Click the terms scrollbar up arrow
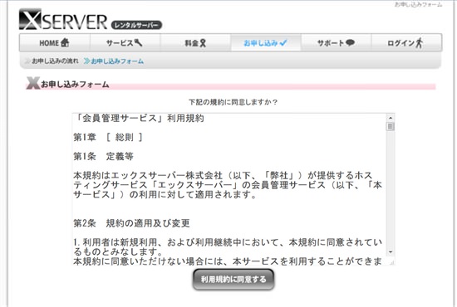The height and width of the screenshot is (307, 457). [391, 118]
